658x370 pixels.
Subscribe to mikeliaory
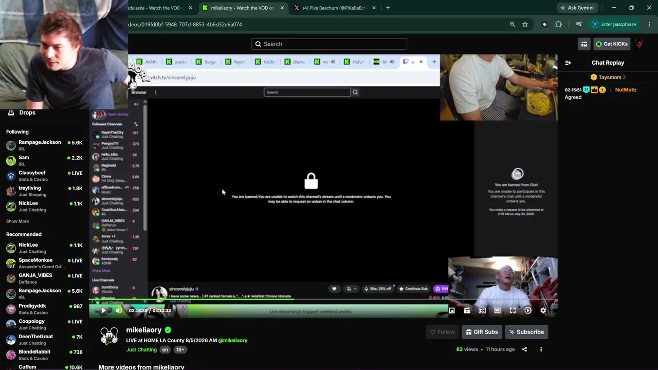click(526, 332)
